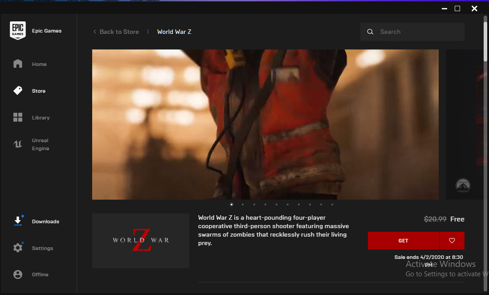Open the Home page icon
The width and height of the screenshot is (489, 295).
[18, 64]
